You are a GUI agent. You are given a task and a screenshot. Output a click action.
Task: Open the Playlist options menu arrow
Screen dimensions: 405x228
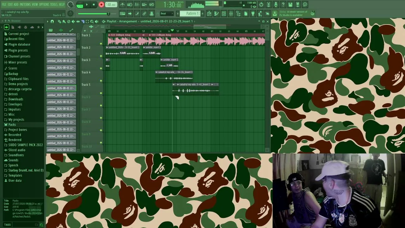pyautogui.click(x=47, y=22)
